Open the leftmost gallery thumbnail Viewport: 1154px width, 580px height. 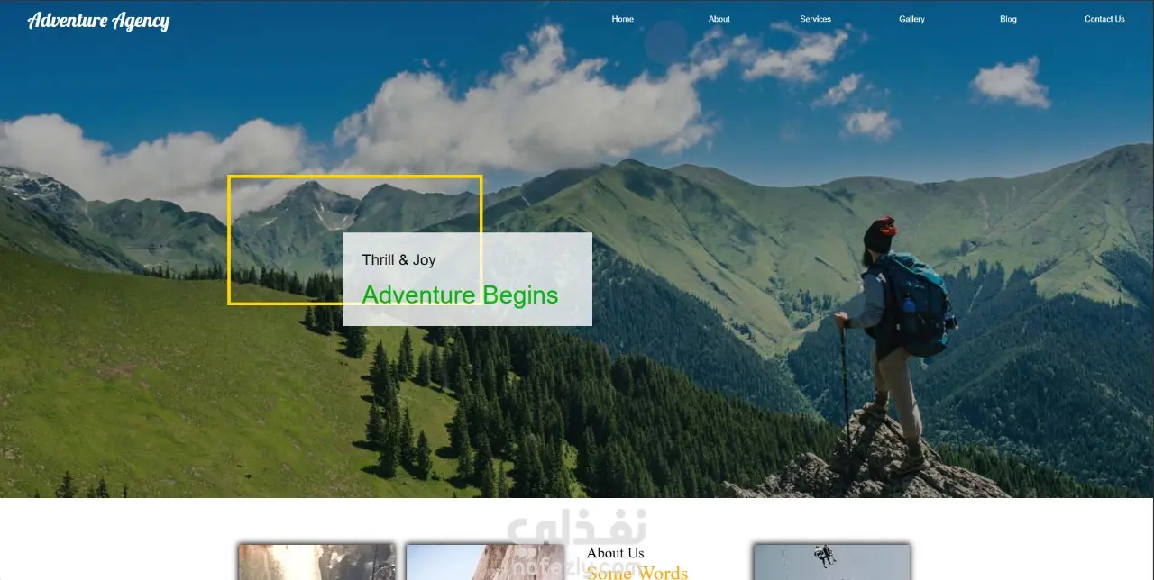tap(316, 562)
